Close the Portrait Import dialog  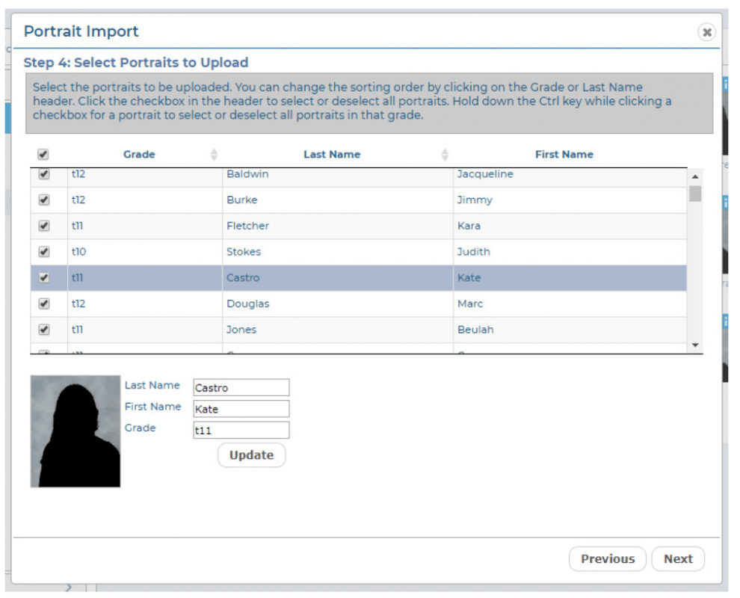coord(706,31)
